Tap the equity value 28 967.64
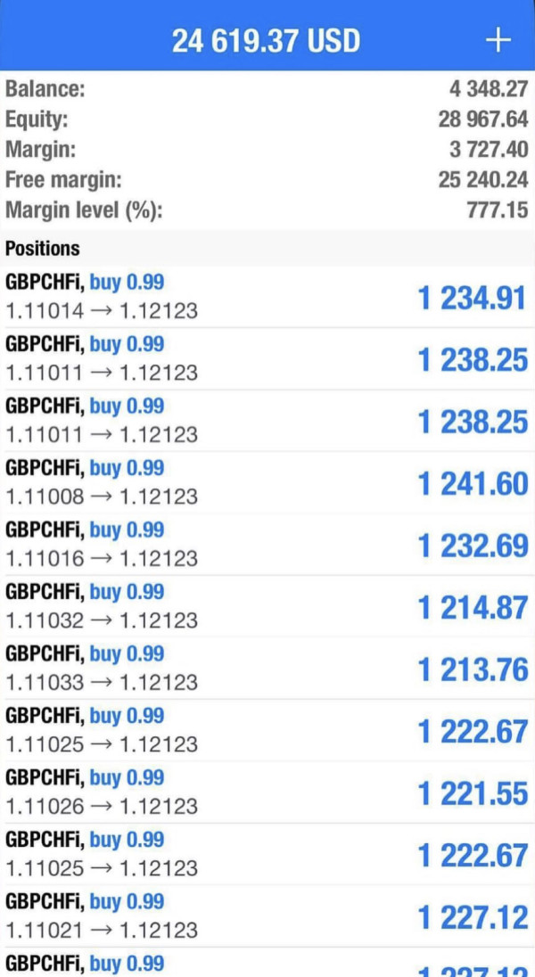The image size is (535, 977). tap(482, 119)
